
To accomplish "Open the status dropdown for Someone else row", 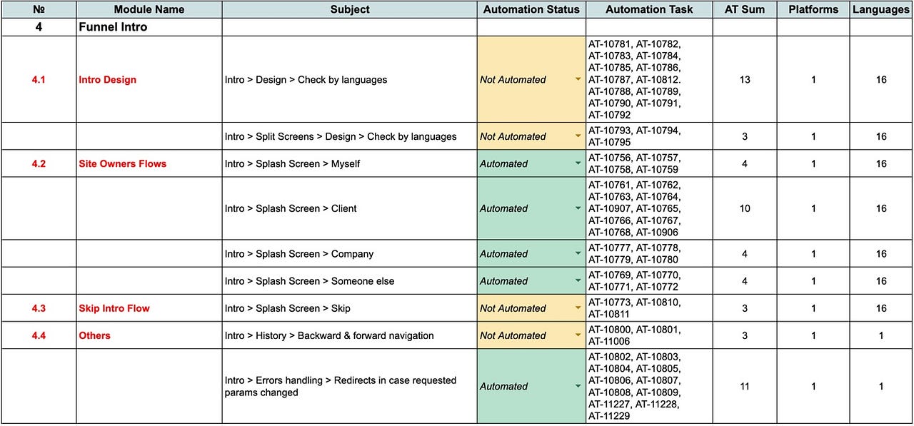I will [x=577, y=280].
